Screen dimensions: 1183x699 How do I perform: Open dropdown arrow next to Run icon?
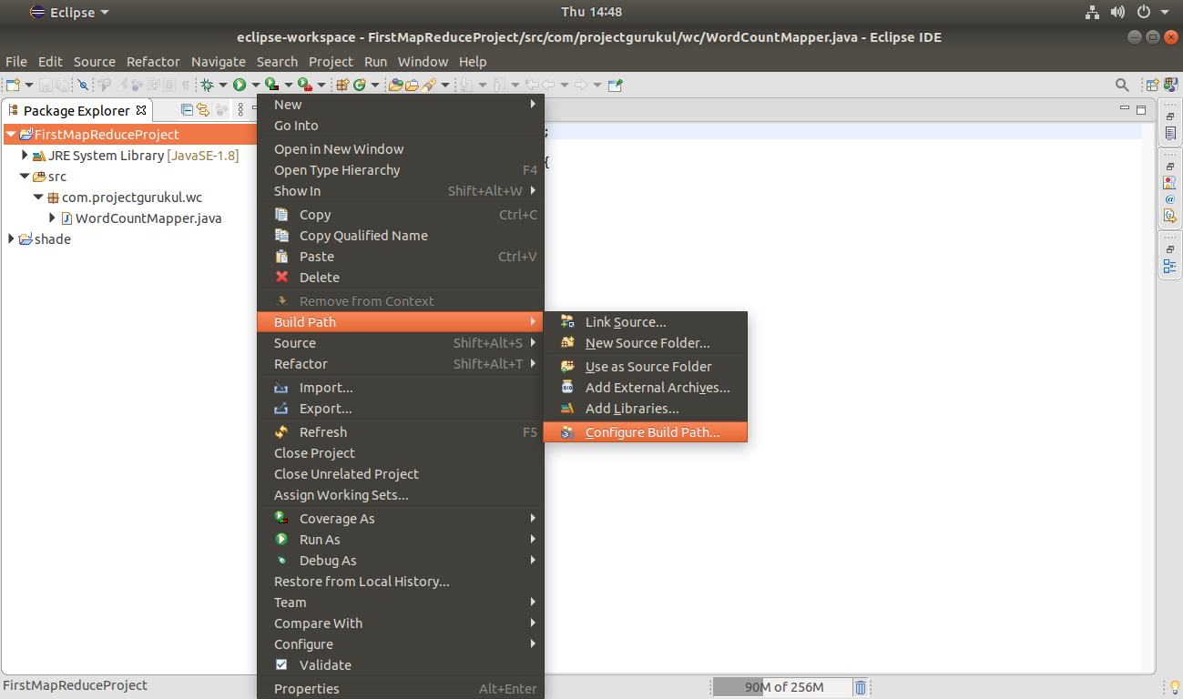click(255, 85)
